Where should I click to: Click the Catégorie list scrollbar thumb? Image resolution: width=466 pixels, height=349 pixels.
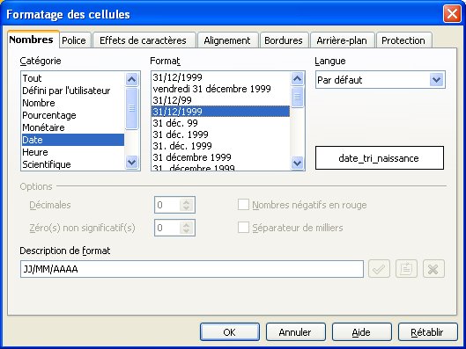click(x=131, y=108)
